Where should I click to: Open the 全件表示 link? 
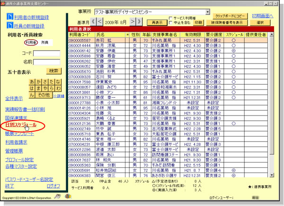(14, 99)
